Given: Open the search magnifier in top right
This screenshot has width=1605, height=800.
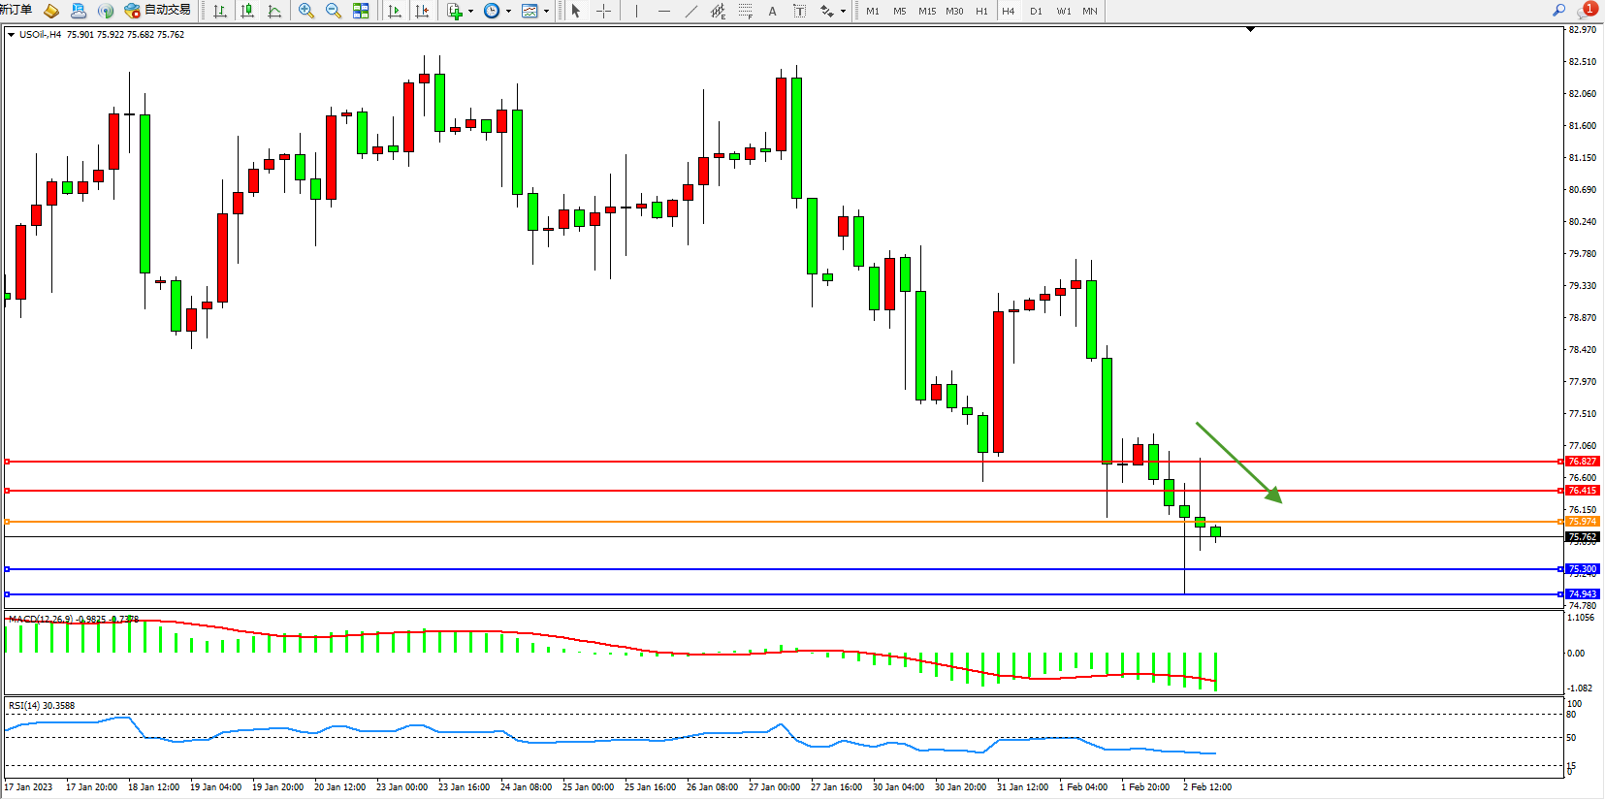Looking at the screenshot, I should (x=1558, y=10).
